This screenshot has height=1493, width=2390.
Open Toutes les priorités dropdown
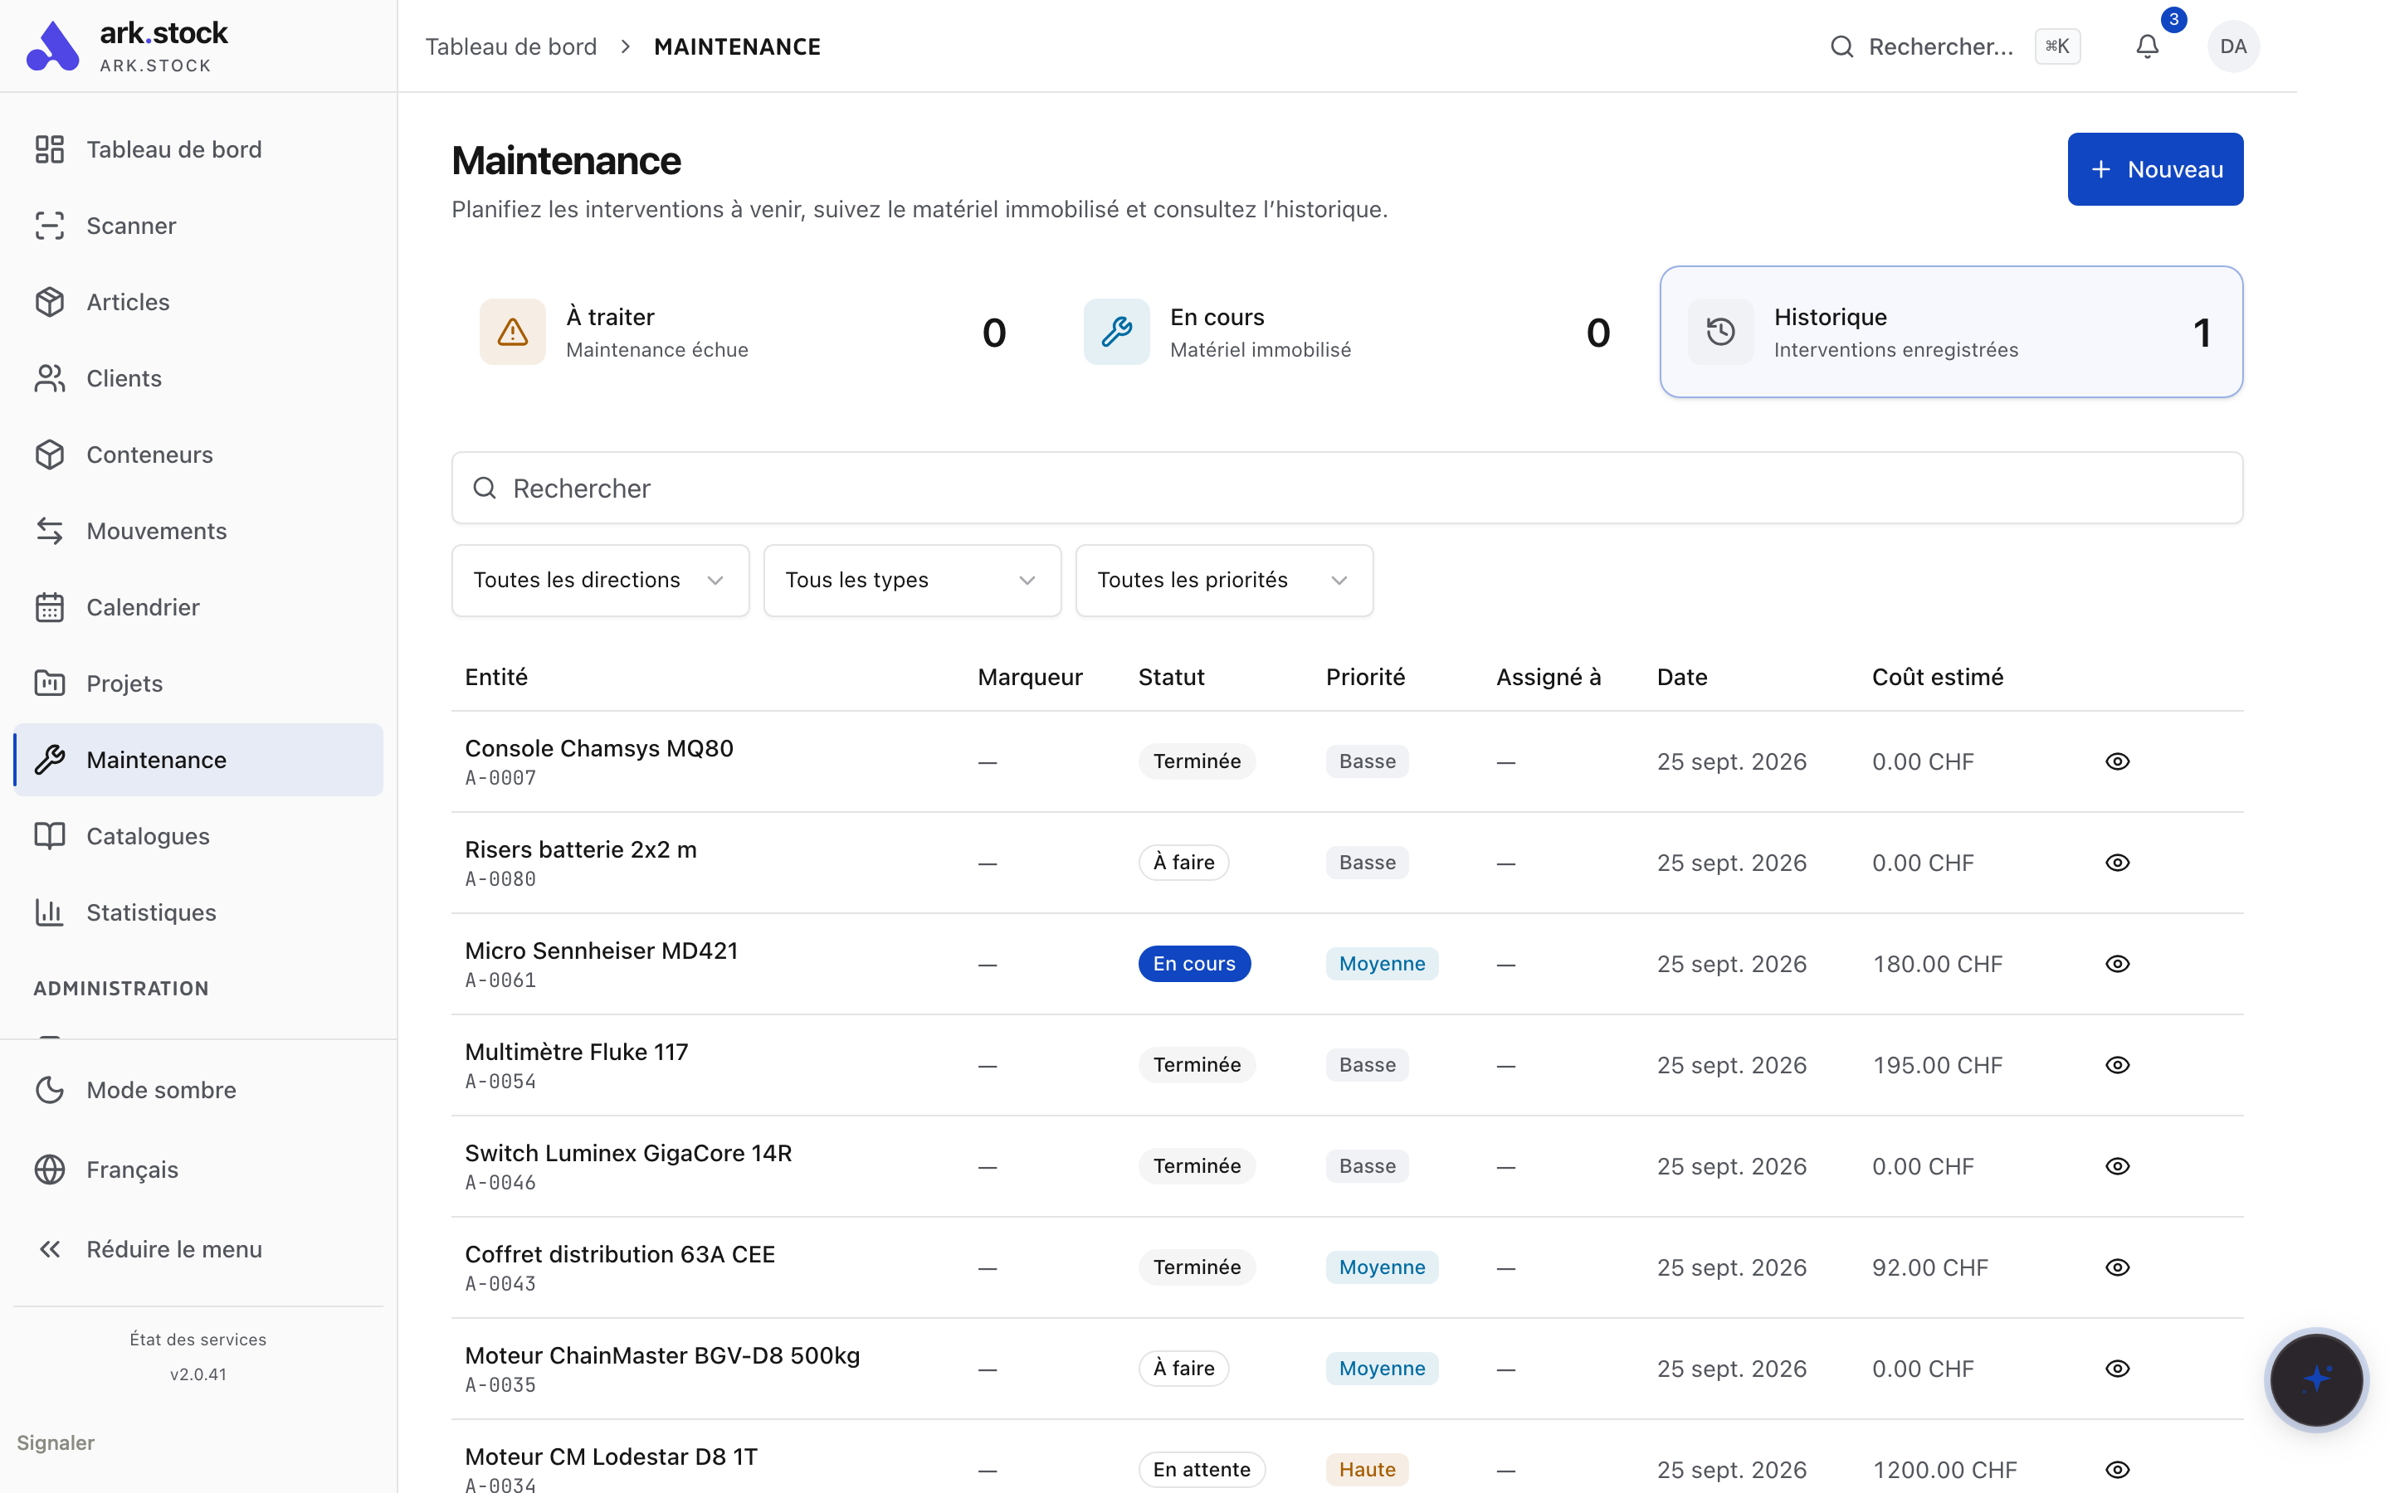[1224, 581]
